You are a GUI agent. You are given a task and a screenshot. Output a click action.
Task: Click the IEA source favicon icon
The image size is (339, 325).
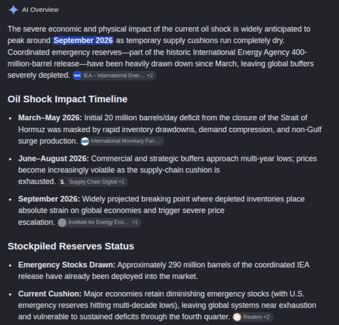[77, 75]
